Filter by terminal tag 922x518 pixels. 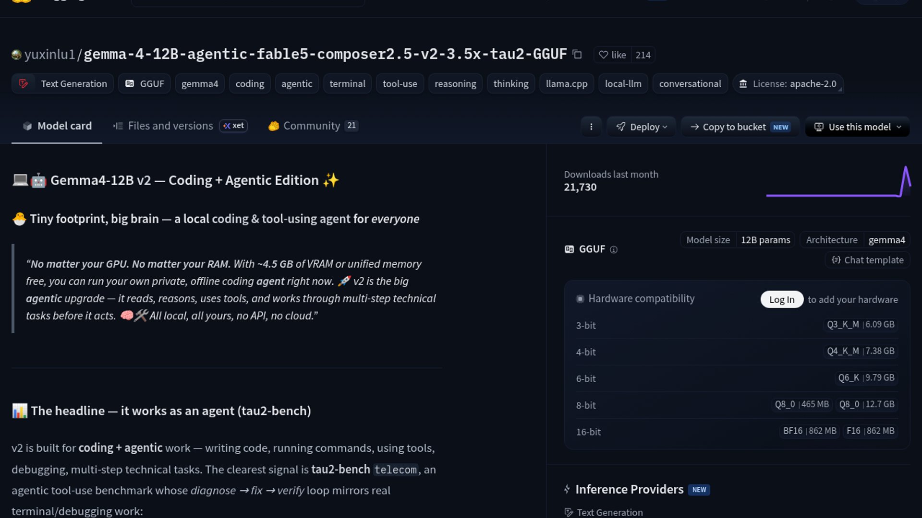coord(347,83)
